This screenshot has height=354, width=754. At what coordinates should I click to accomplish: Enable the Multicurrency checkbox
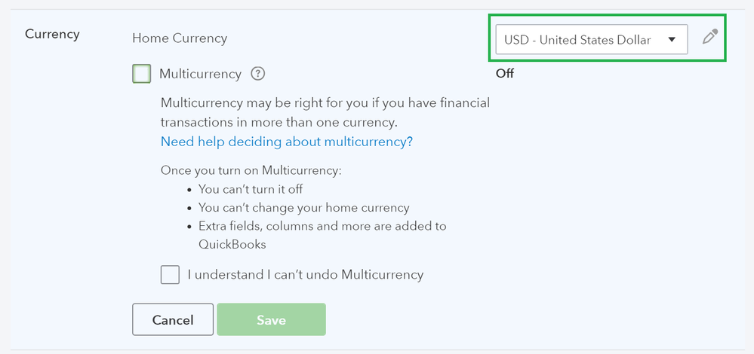click(141, 74)
